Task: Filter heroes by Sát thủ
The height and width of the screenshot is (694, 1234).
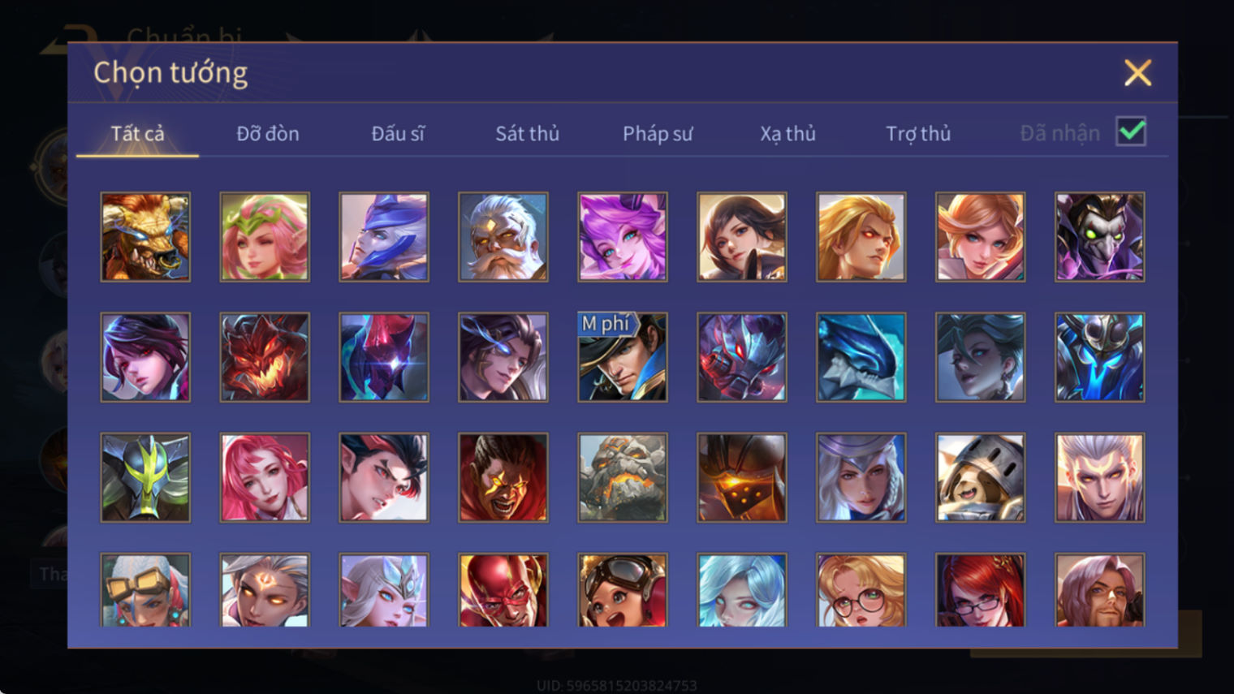Action: [x=528, y=133]
